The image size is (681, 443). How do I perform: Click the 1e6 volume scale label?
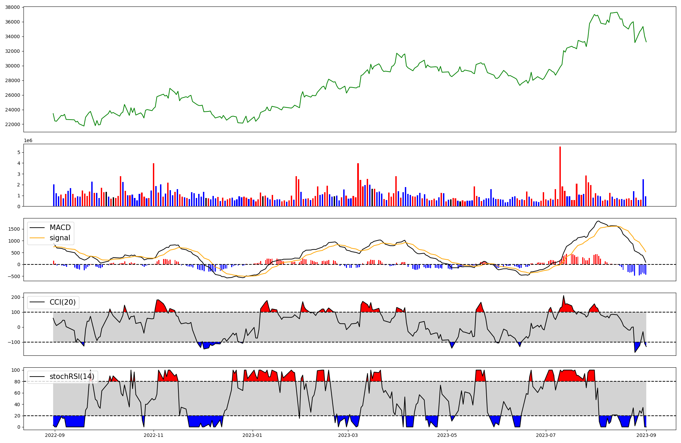point(28,140)
